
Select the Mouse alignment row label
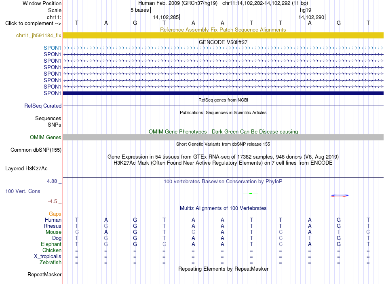pos(53,232)
